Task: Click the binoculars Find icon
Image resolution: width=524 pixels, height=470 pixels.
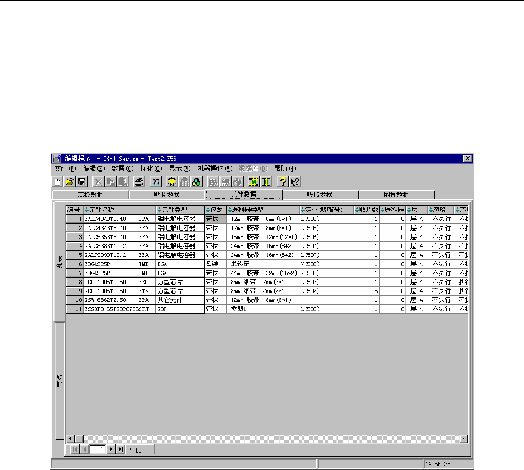Action: tap(156, 182)
